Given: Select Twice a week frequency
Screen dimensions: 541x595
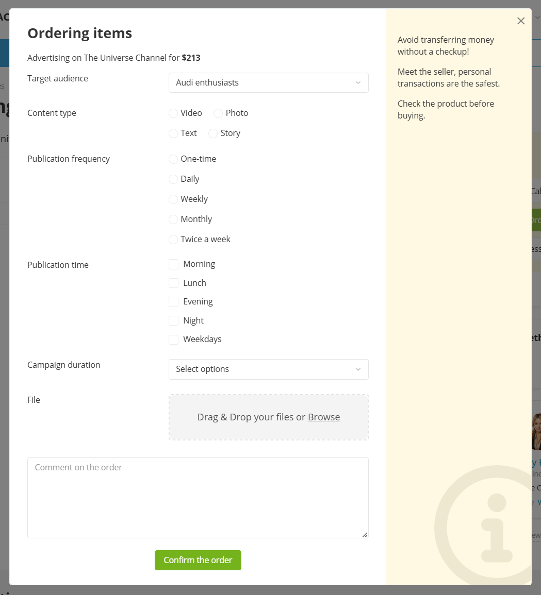Looking at the screenshot, I should pos(174,240).
